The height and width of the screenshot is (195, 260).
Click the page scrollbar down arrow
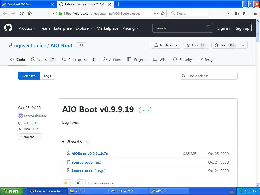tap(258, 185)
